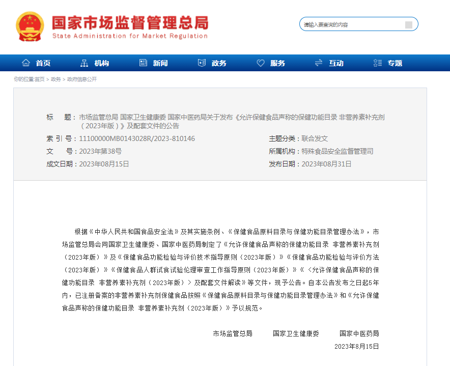Click the building icon next to 机构
This screenshot has width=450, height=366.
[x=83, y=62]
